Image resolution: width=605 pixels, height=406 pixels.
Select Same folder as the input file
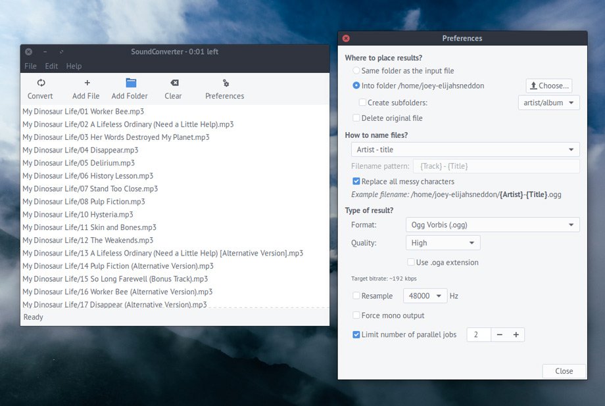356,71
